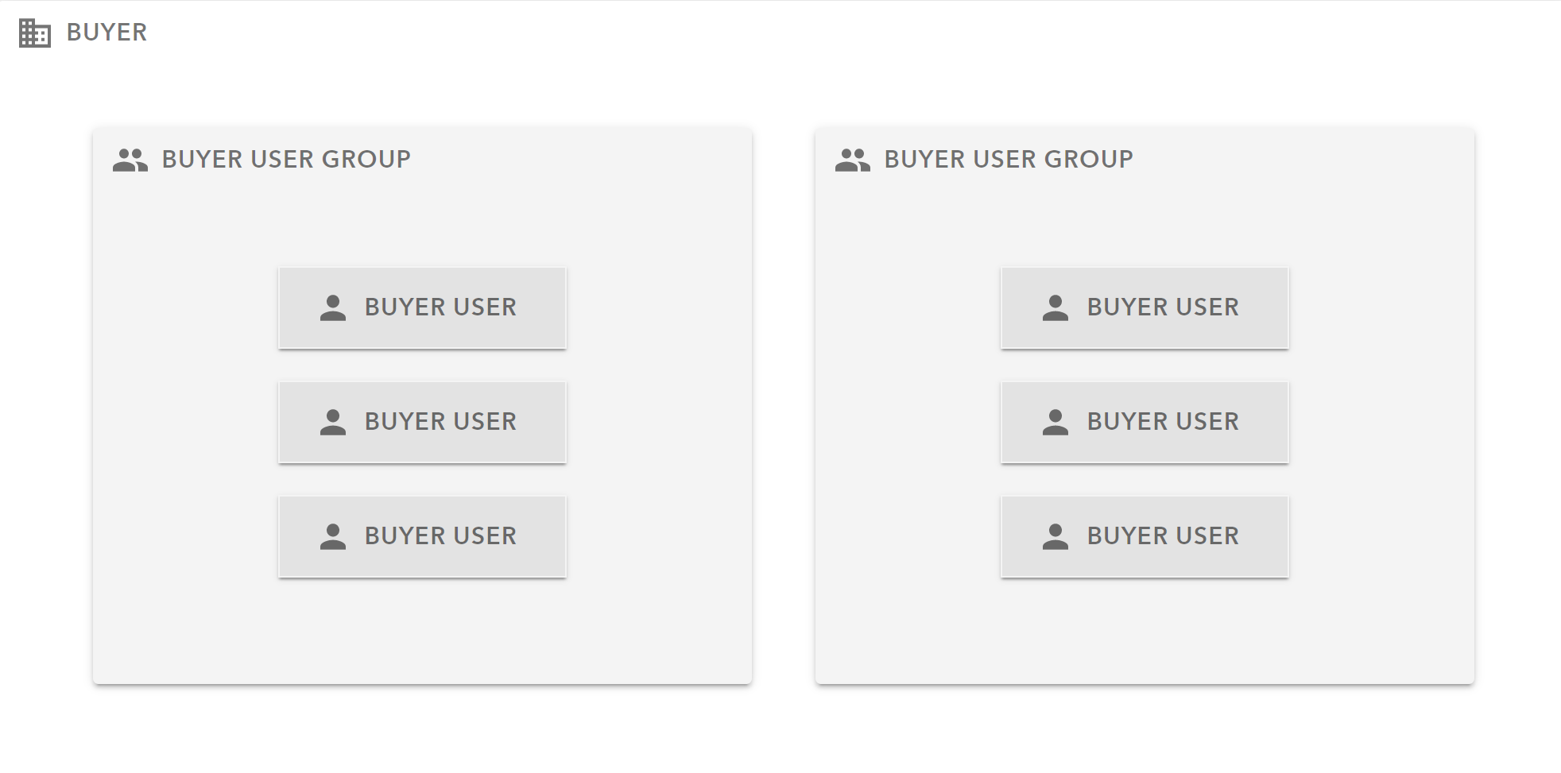Click first BUYER USER button in right group
1561x773 pixels.
pyautogui.click(x=1145, y=308)
